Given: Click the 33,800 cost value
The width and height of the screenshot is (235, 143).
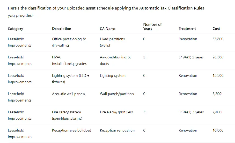Looking at the screenshot, I should (218, 39).
